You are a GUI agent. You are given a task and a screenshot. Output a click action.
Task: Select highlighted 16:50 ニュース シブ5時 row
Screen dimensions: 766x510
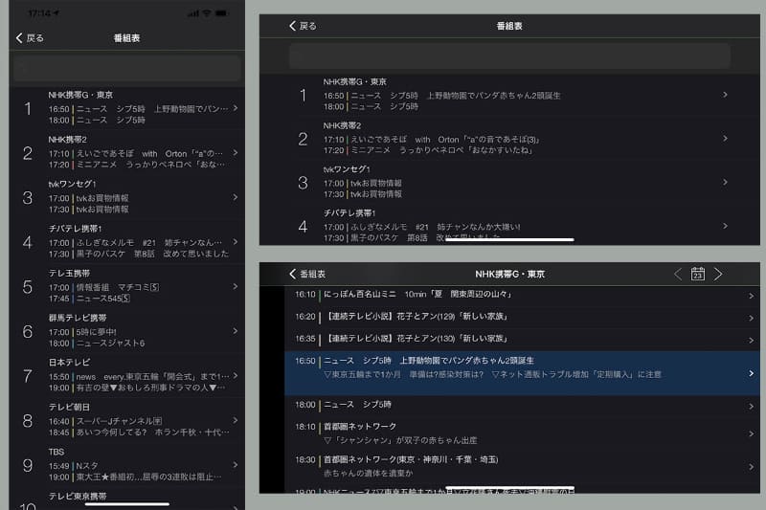click(522, 373)
